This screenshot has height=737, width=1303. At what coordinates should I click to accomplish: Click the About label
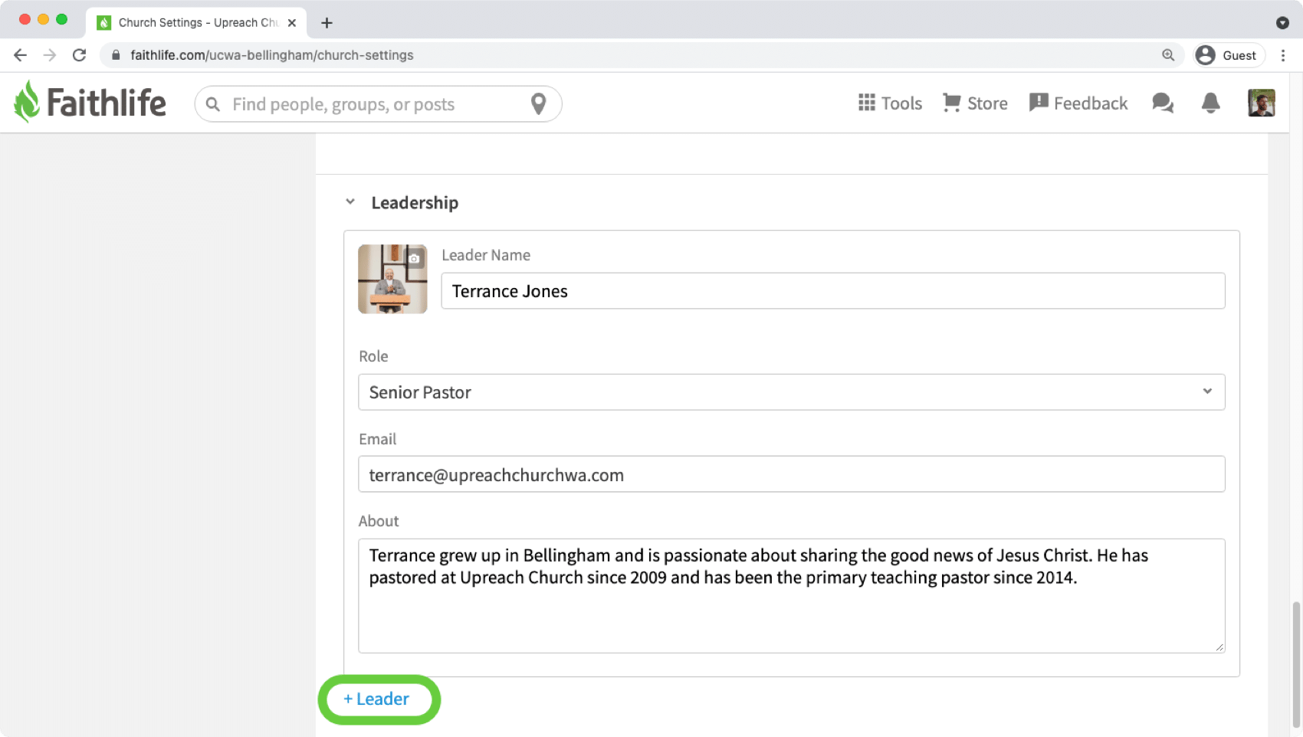click(x=379, y=521)
